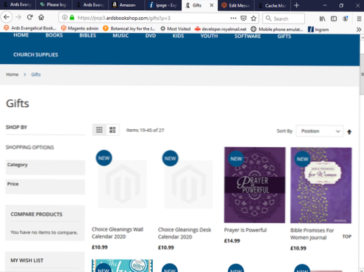Switch to the Please log in tab
The height and width of the screenshot is (272, 364).
[54, 5]
